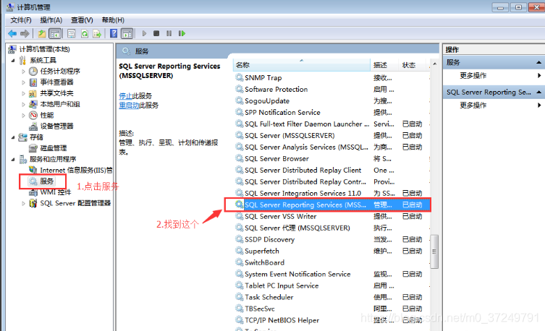This screenshot has height=331, width=545.
Task: Select the SNMP Trap service row
Action: pyautogui.click(x=332, y=78)
